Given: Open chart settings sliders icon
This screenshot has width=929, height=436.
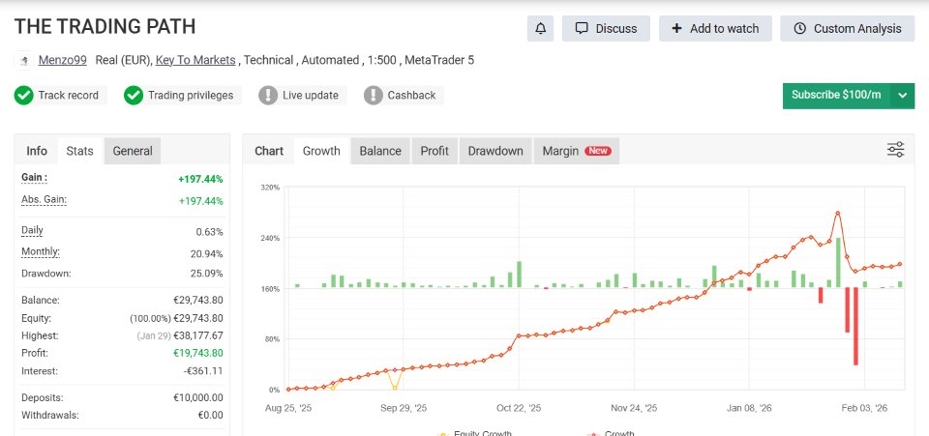Looking at the screenshot, I should click(895, 150).
